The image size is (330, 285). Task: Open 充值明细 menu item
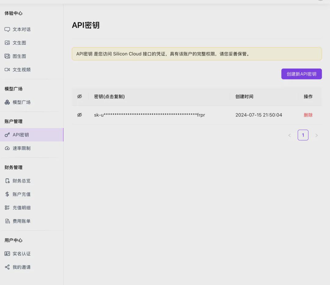coord(21,208)
